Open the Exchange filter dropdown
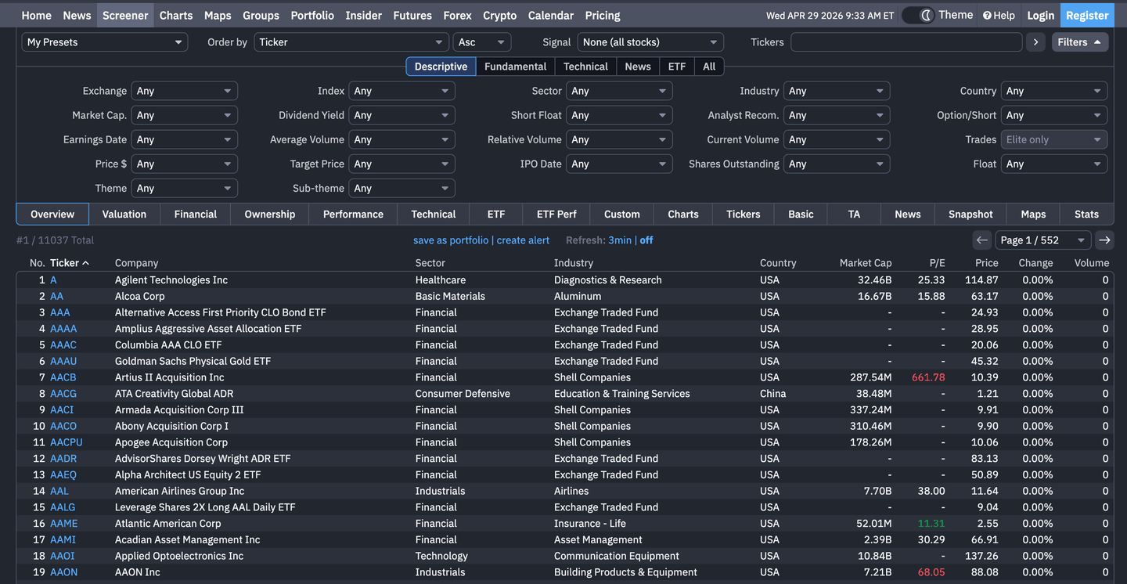1127x584 pixels. [185, 91]
